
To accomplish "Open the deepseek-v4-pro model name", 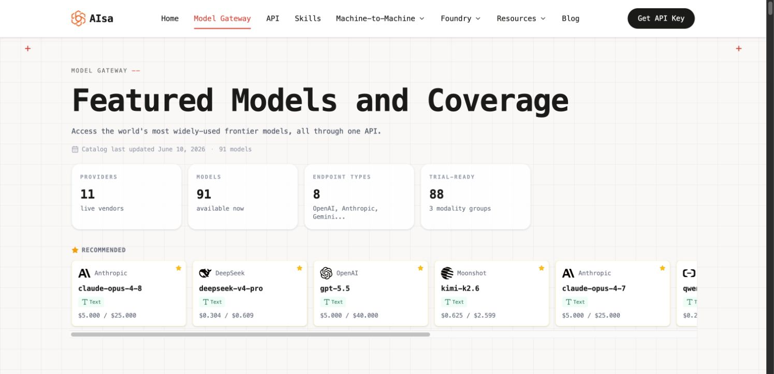I will [231, 289].
